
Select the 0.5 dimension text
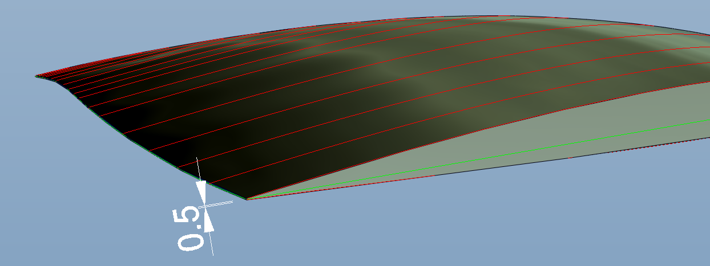tap(189, 229)
